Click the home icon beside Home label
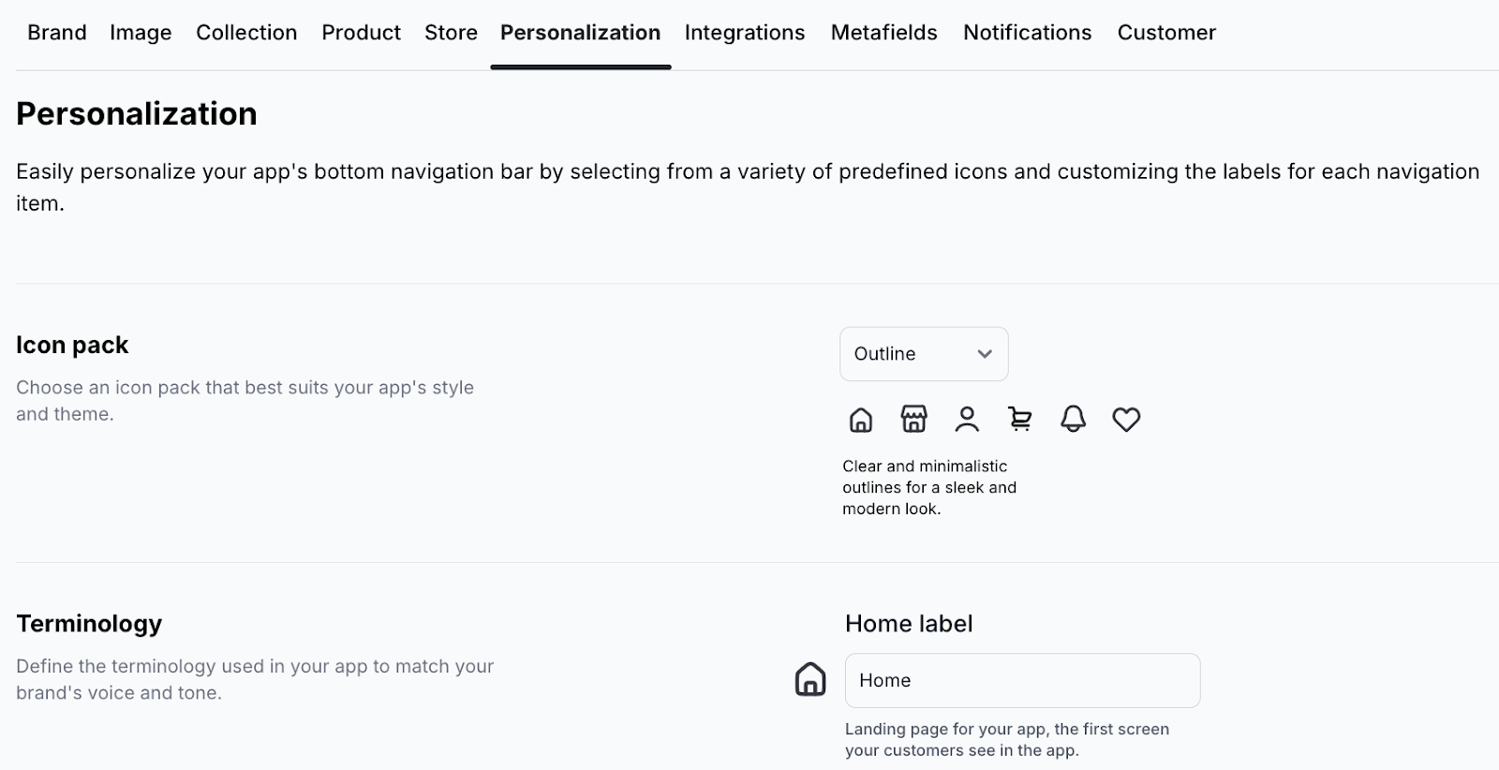1499x770 pixels. (810, 679)
